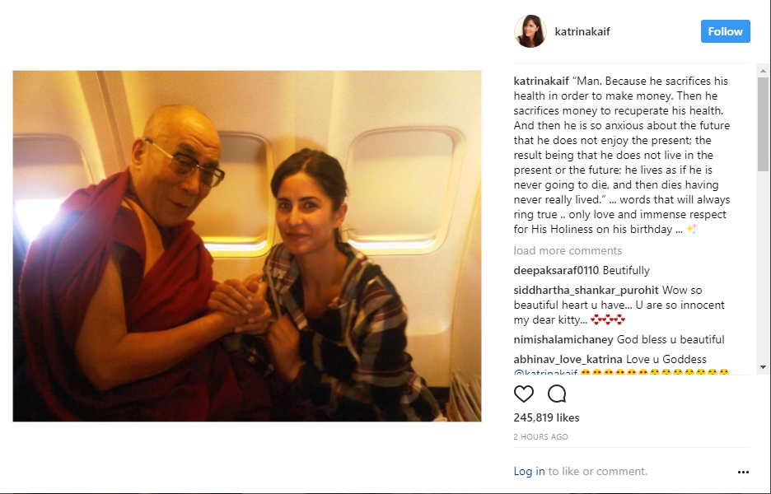Click the airplane photo of the post
This screenshot has width=771, height=494.
[247, 246]
